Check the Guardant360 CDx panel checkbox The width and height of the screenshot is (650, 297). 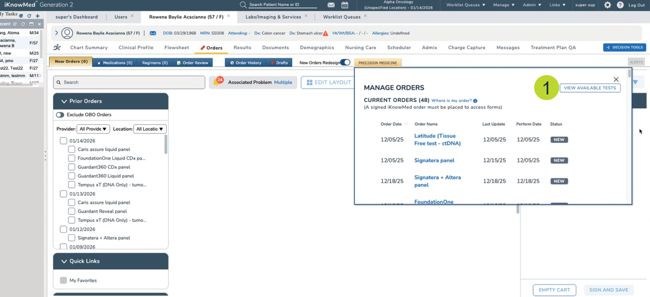click(72, 167)
